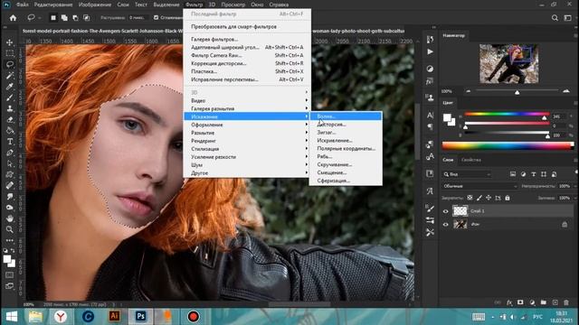Screen dimensions: 579x325
Task: Click the foreground color swatch in toolbar
Action: coord(7,259)
